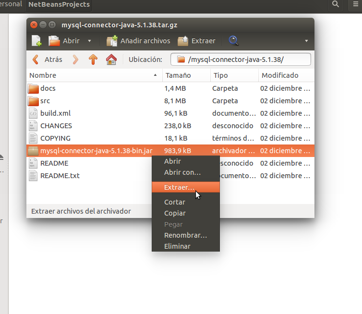Screen dimensions: 362x314
Task: Select the docs folder row
Action: click(170, 88)
